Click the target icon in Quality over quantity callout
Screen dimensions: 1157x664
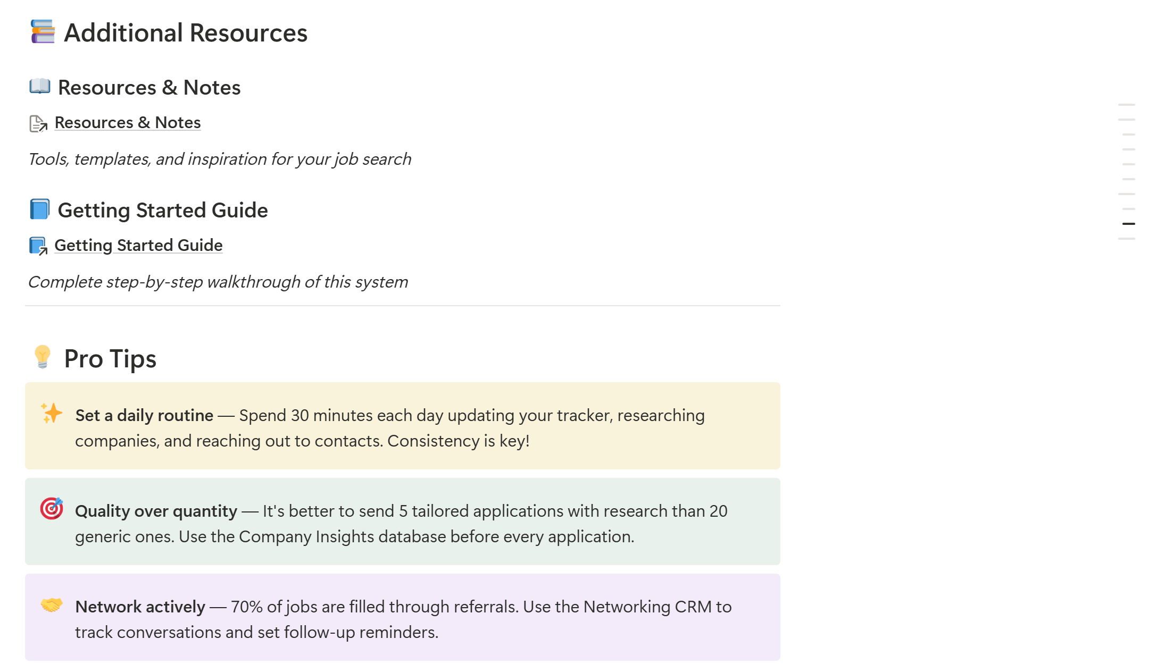pos(52,509)
